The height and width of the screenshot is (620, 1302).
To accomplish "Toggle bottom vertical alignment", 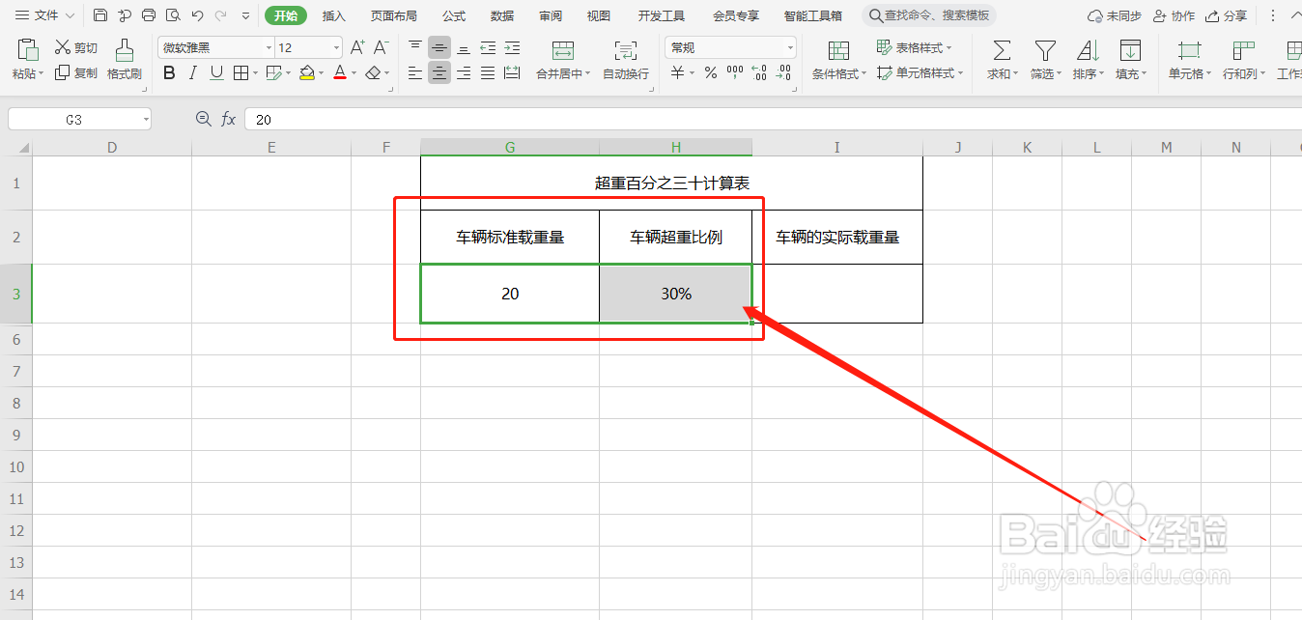I will click(x=464, y=47).
